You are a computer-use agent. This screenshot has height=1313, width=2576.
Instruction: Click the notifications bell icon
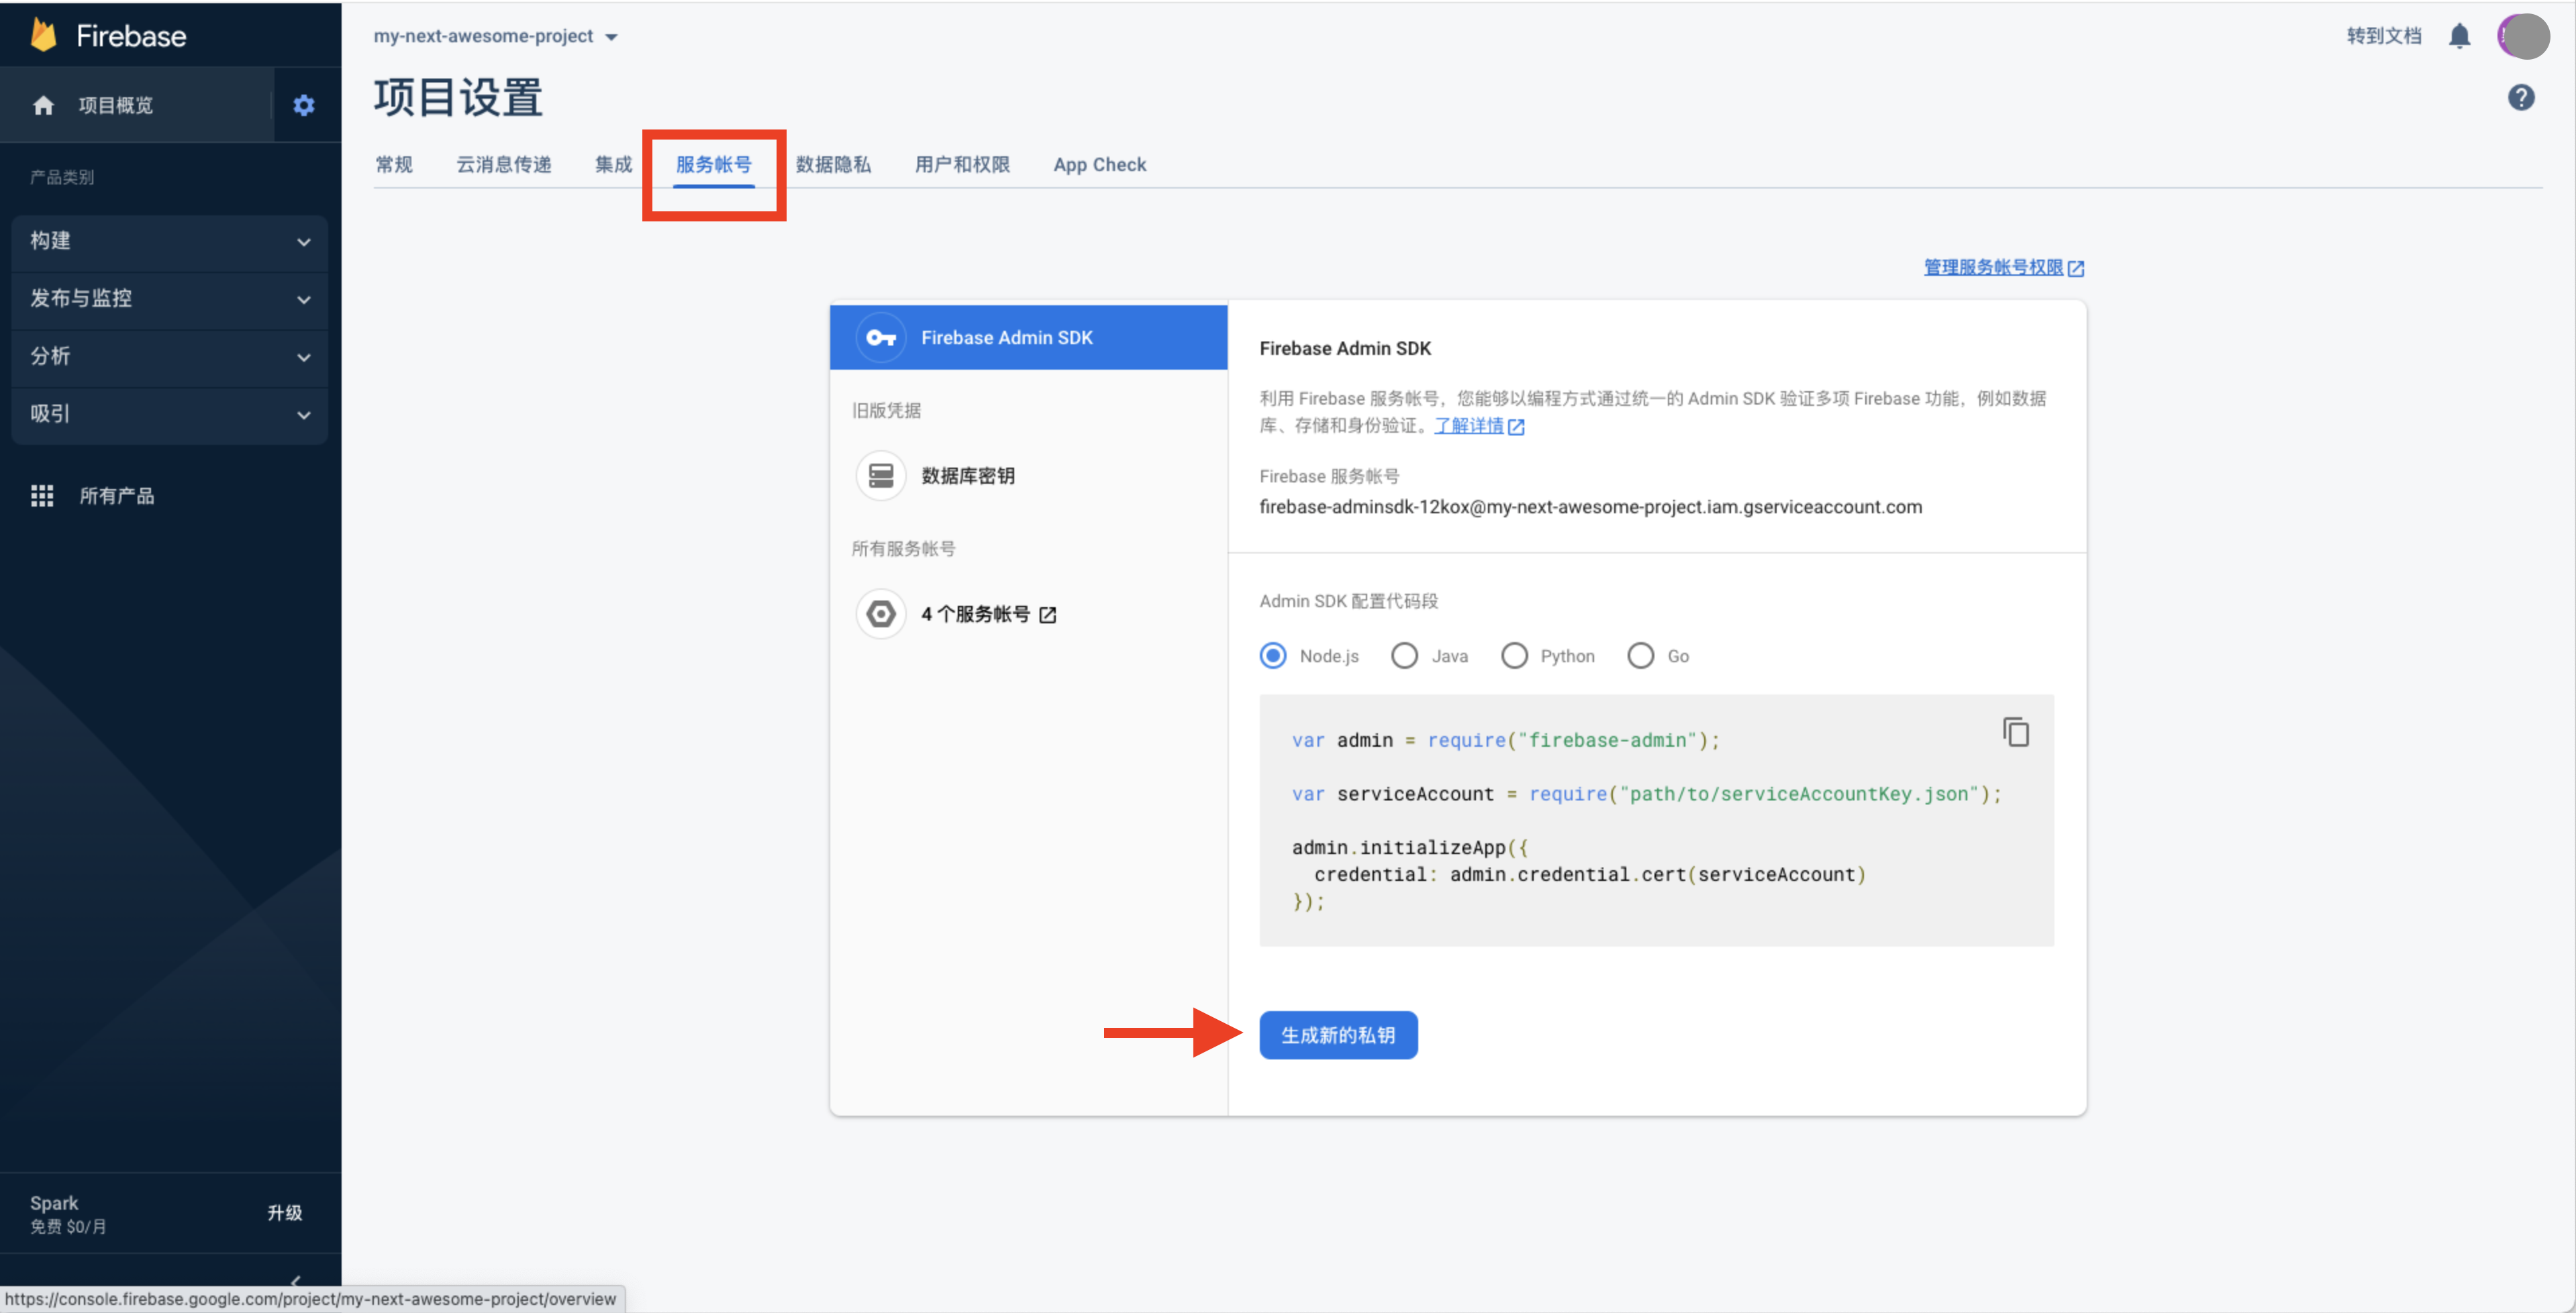[x=2459, y=37]
